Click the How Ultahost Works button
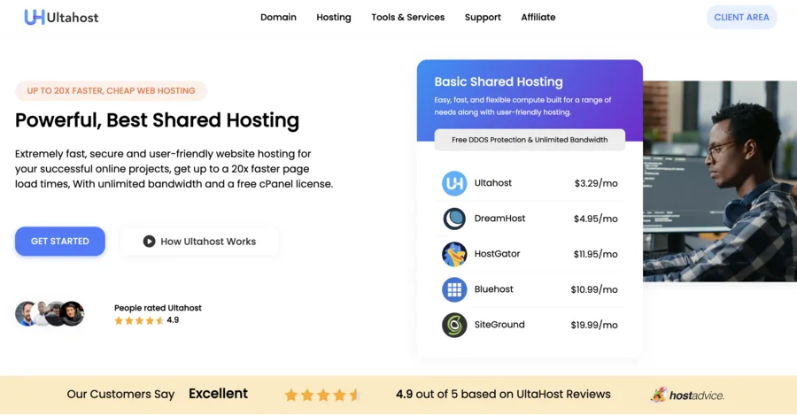797x415 pixels. coord(199,242)
